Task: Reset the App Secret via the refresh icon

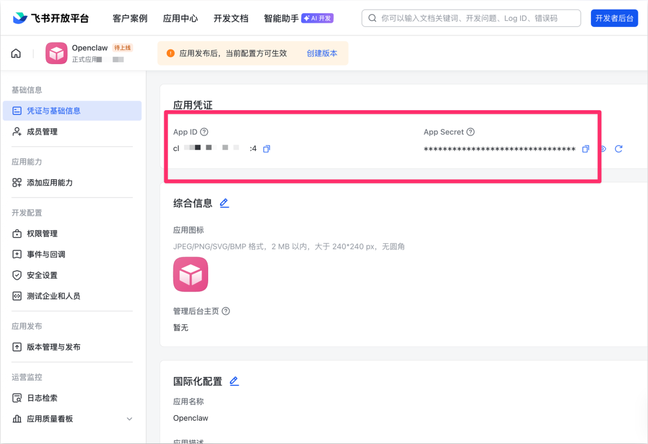Action: [619, 149]
